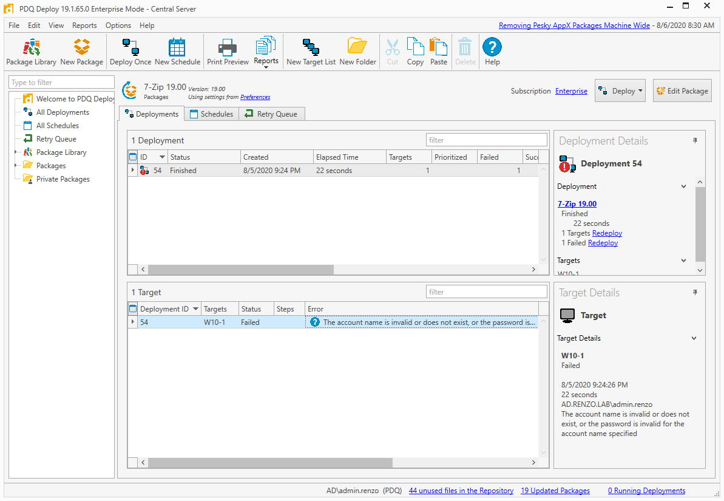724x501 pixels.
Task: Open the Reports menu in menu bar
Action: (84, 26)
